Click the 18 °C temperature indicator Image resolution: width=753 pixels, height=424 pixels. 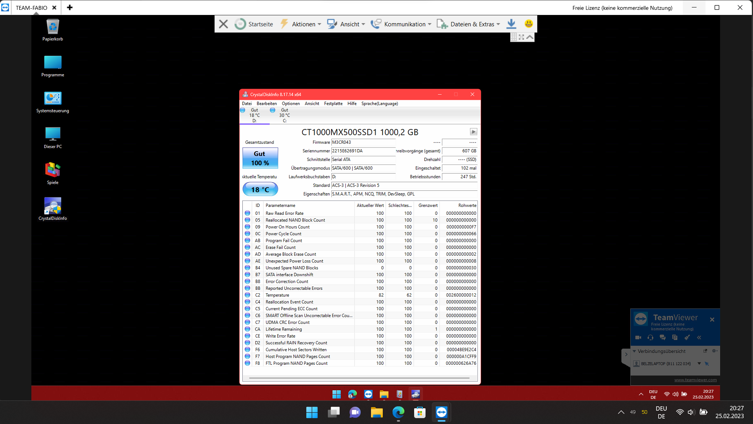(x=260, y=190)
